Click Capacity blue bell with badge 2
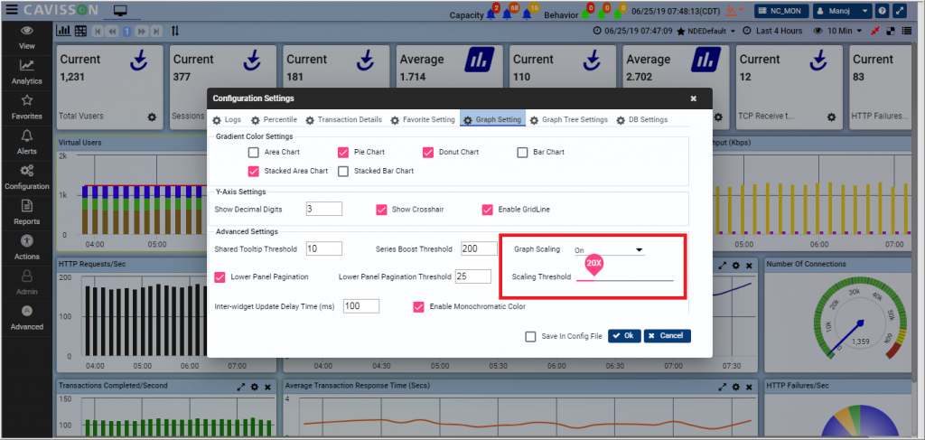The height and width of the screenshot is (440, 925). [491, 13]
